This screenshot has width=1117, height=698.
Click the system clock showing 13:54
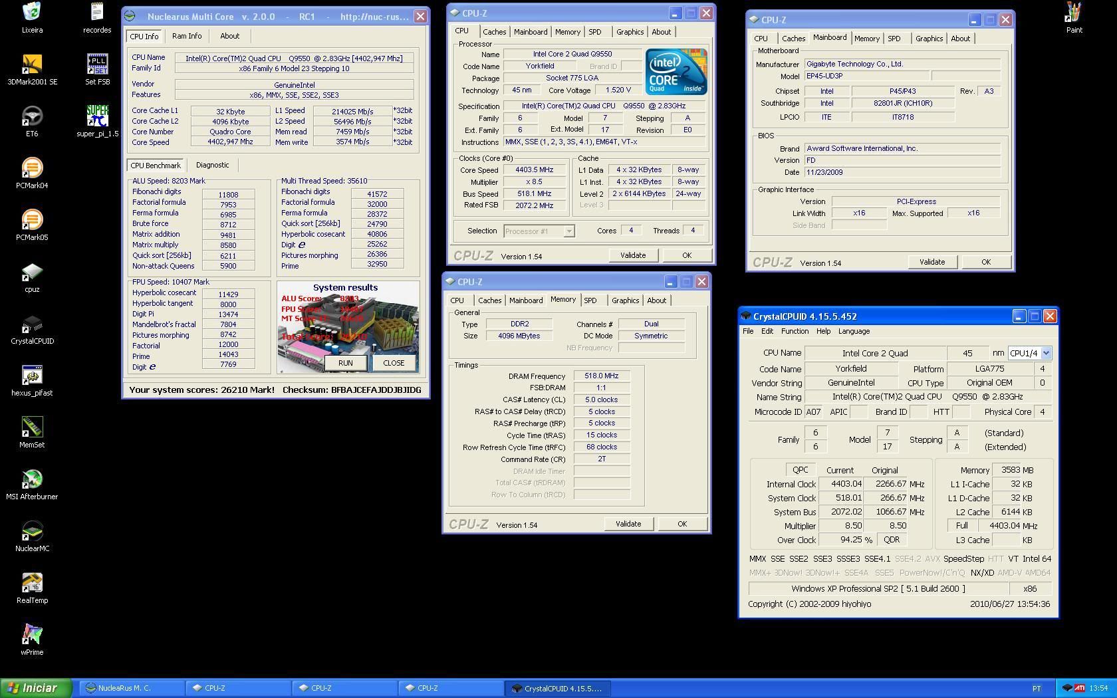coord(1099,688)
